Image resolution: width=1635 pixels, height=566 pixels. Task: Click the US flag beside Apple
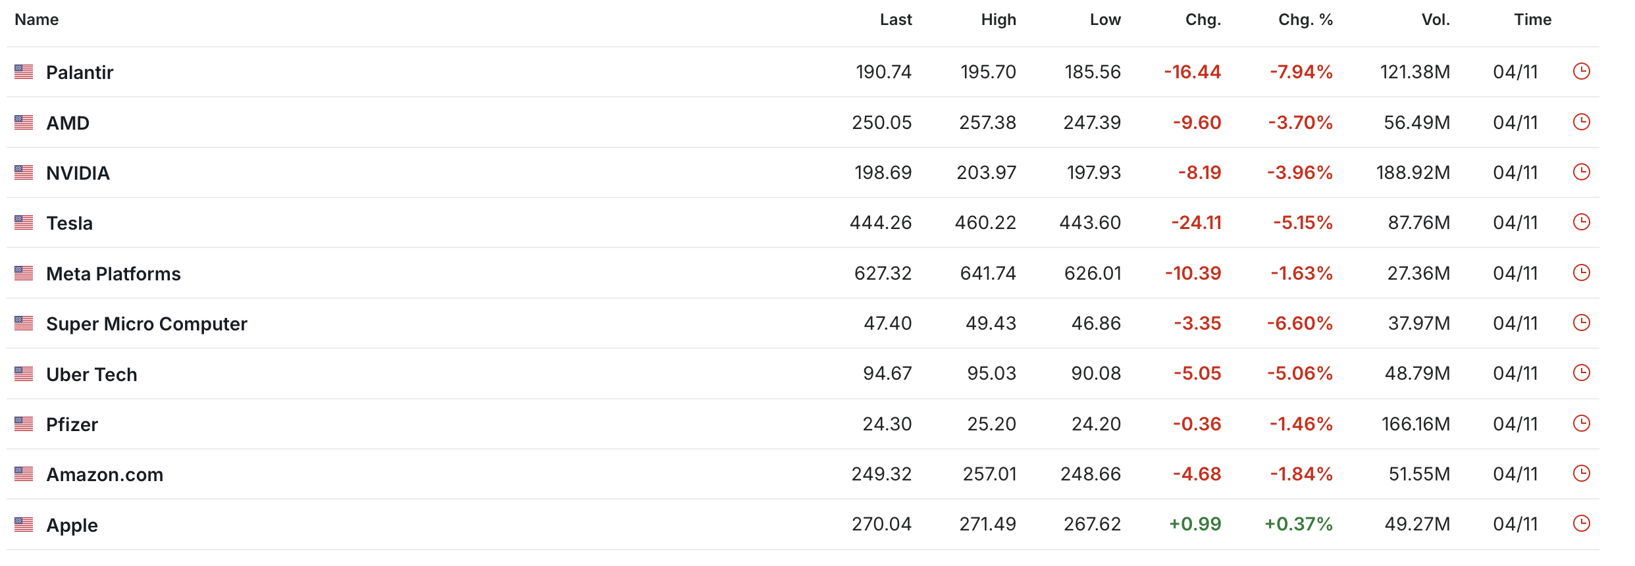click(x=24, y=525)
